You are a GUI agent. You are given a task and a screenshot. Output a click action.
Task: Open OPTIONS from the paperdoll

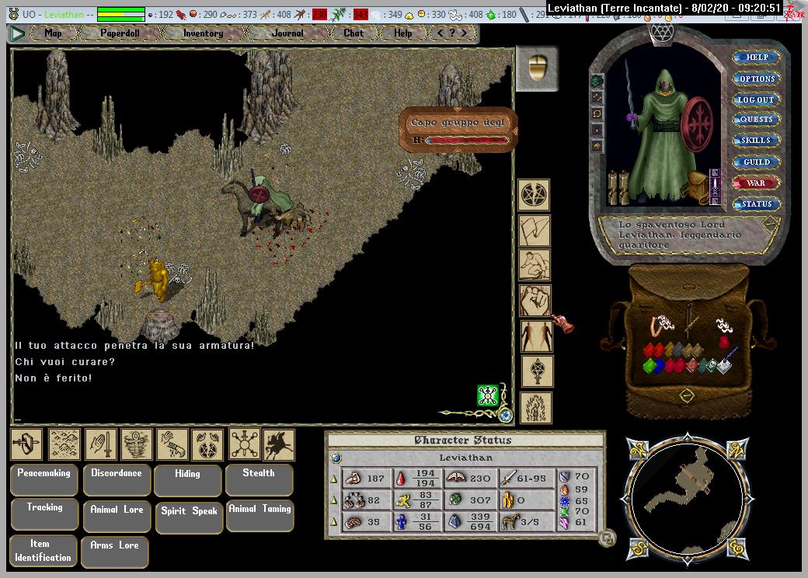[757, 78]
